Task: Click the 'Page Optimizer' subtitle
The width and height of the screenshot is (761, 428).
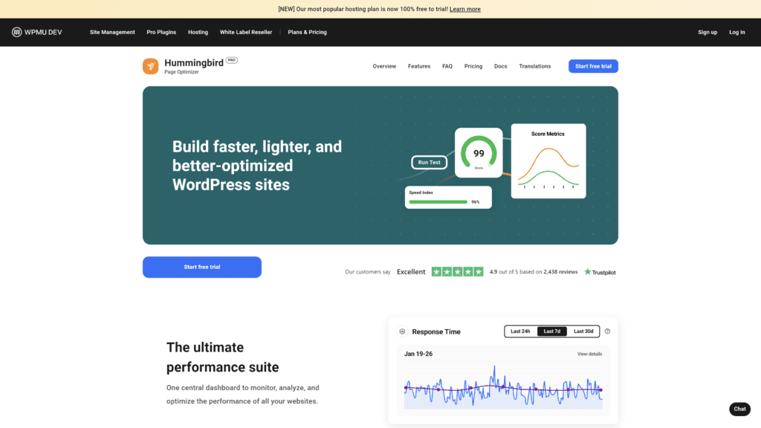Action: [x=181, y=72]
